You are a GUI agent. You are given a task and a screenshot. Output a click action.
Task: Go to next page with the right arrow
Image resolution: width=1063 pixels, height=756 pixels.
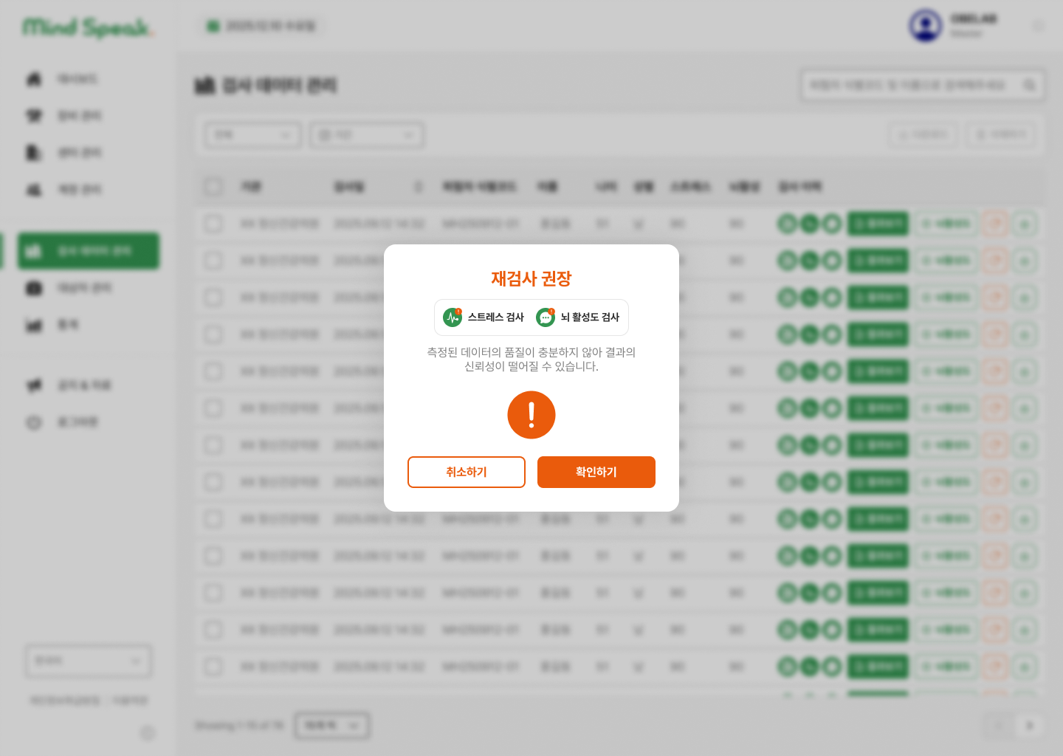(1030, 726)
